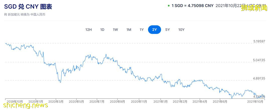Click the 2020年3月 timeline marker

coord(56,102)
